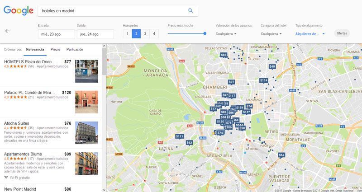Click the Wi-Fi gratuito icon
Screen dimensions: 362x192
[6, 178]
